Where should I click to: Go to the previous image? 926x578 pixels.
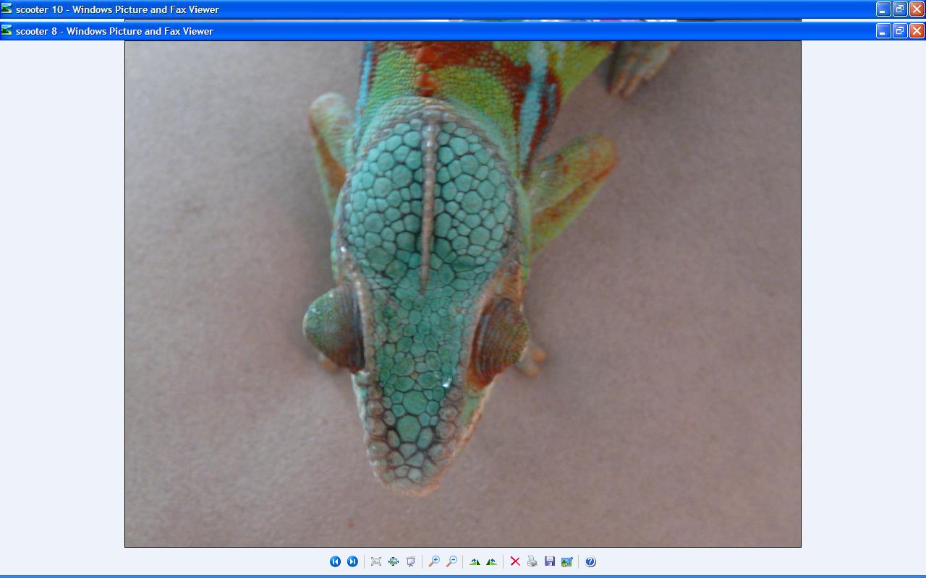(335, 561)
